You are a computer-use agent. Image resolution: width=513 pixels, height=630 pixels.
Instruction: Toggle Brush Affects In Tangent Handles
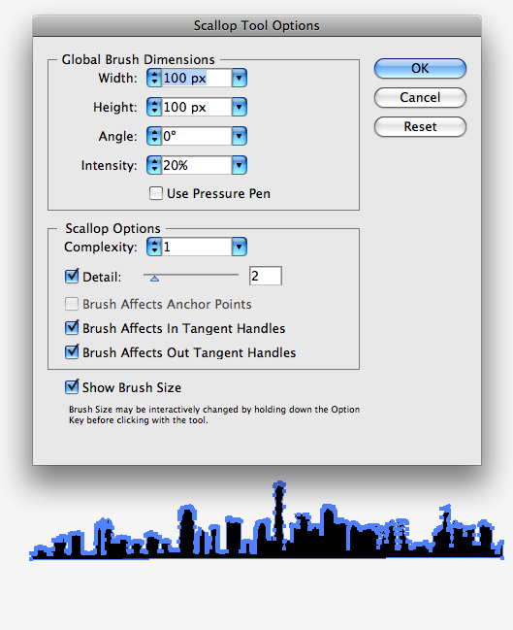pyautogui.click(x=72, y=328)
